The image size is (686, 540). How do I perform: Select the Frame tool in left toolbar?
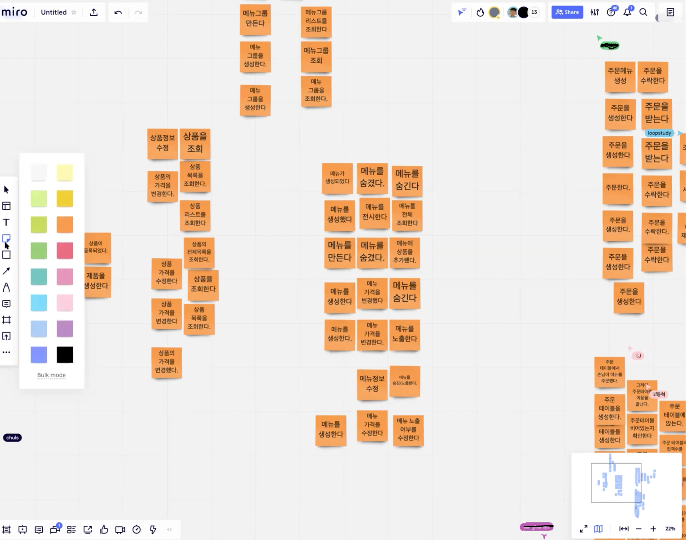[6, 320]
